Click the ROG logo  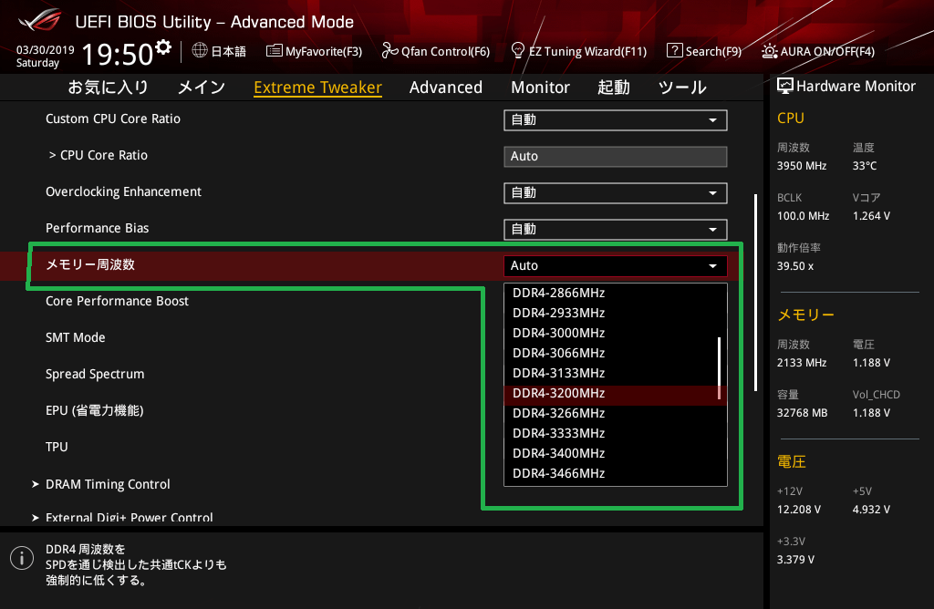(x=39, y=20)
